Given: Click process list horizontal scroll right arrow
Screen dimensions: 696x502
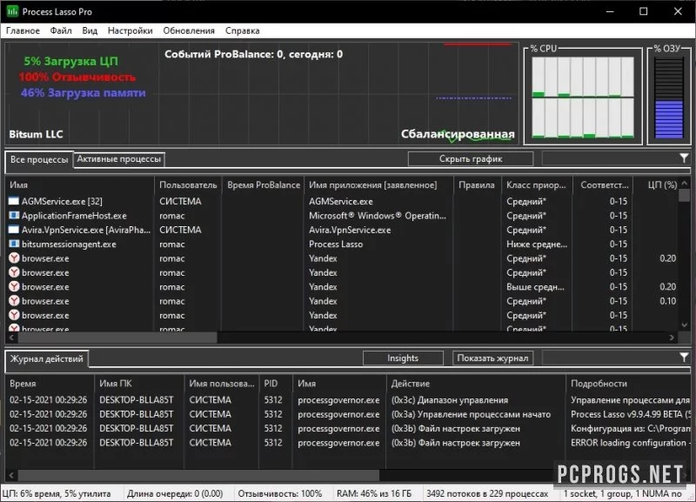Looking at the screenshot, I should [x=672, y=338].
